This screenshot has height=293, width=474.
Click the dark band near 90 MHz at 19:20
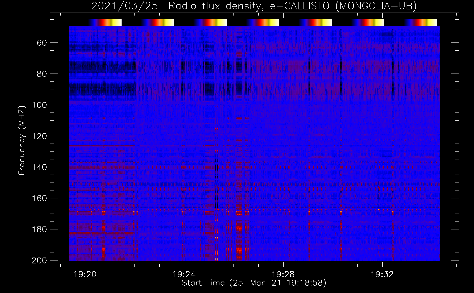[x=102, y=89]
